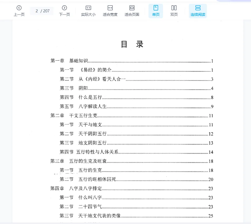Toggle continuous reading mode (连续阅读)
The width and height of the screenshot is (251, 224).
pyautogui.click(x=198, y=11)
